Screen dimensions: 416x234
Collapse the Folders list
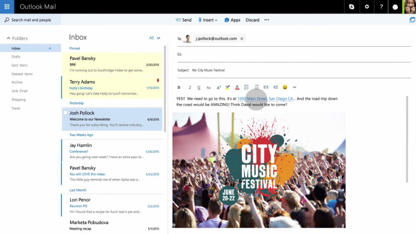[x=8, y=38]
